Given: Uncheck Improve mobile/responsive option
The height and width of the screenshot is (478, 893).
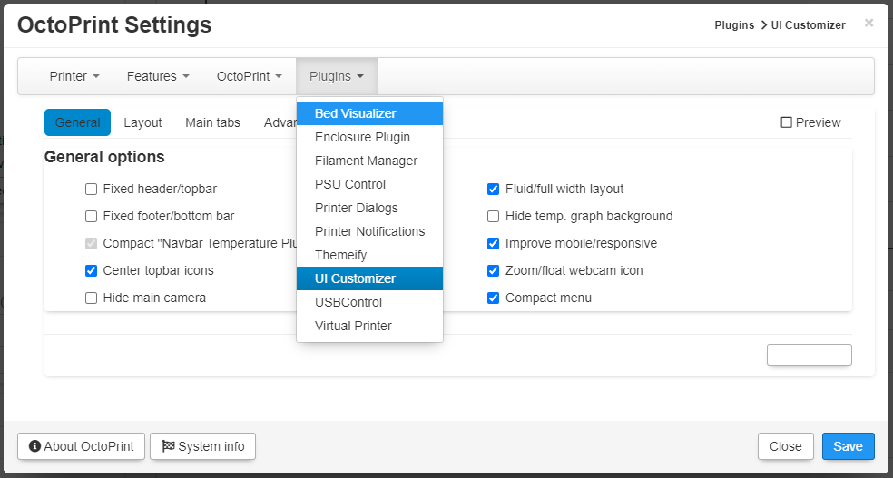Looking at the screenshot, I should [493, 244].
